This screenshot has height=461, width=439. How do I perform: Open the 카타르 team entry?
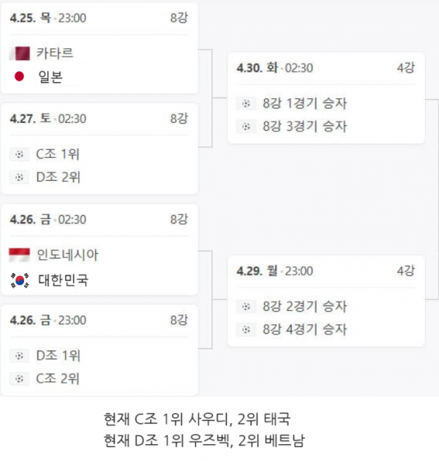click(55, 53)
